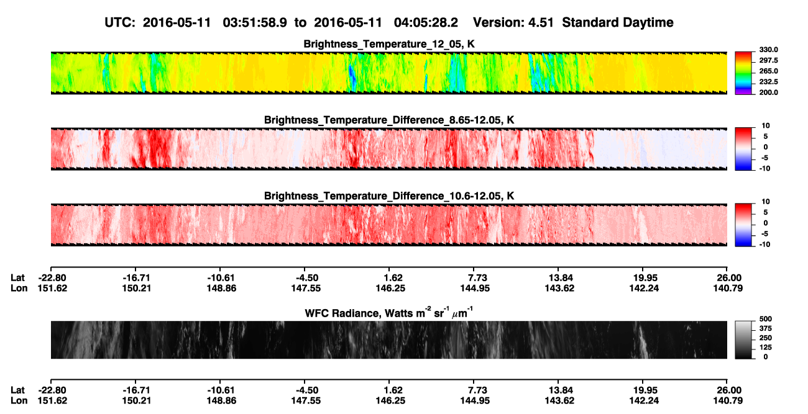Click the 'Lat' label under the 10.6-12.05 panel
The image size is (808, 414).
(x=18, y=277)
